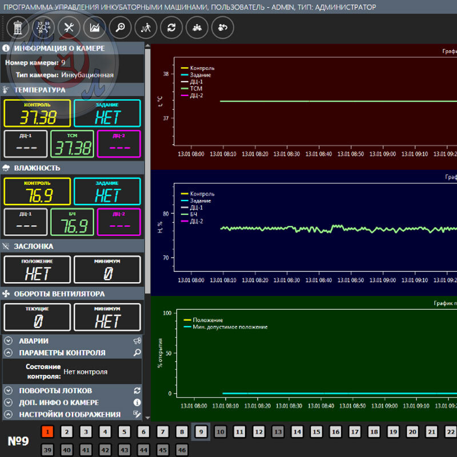The height and width of the screenshot is (457, 457).
Task: Click the thermometer icon by ТЕМПЕРАТУРА
Action: click(x=6, y=90)
